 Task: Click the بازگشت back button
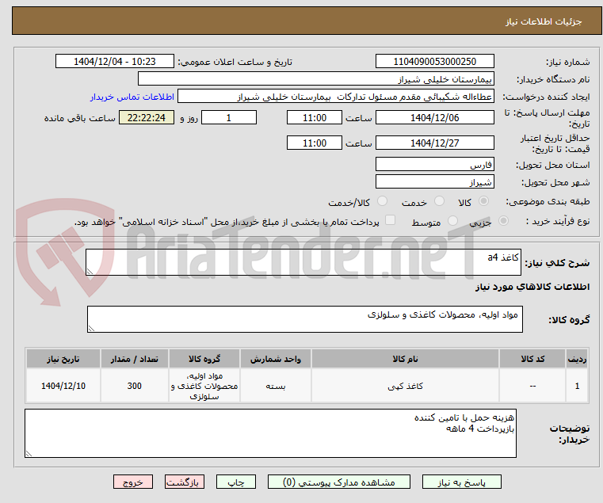point(185,482)
